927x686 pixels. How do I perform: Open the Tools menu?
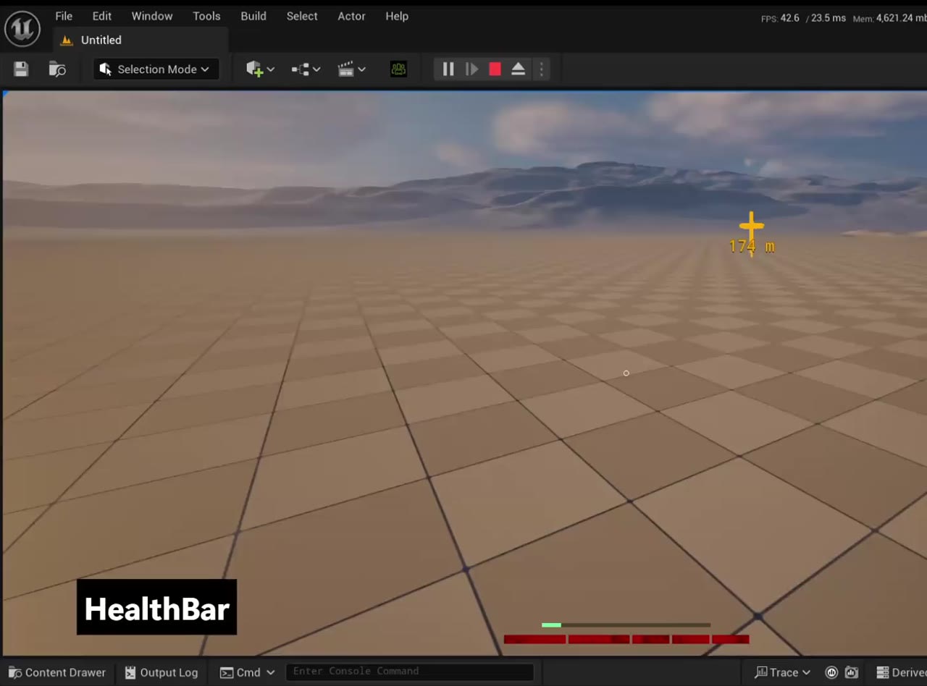[206, 16]
